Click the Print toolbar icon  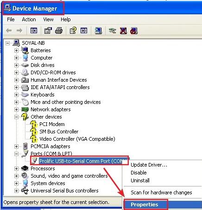click(59, 30)
